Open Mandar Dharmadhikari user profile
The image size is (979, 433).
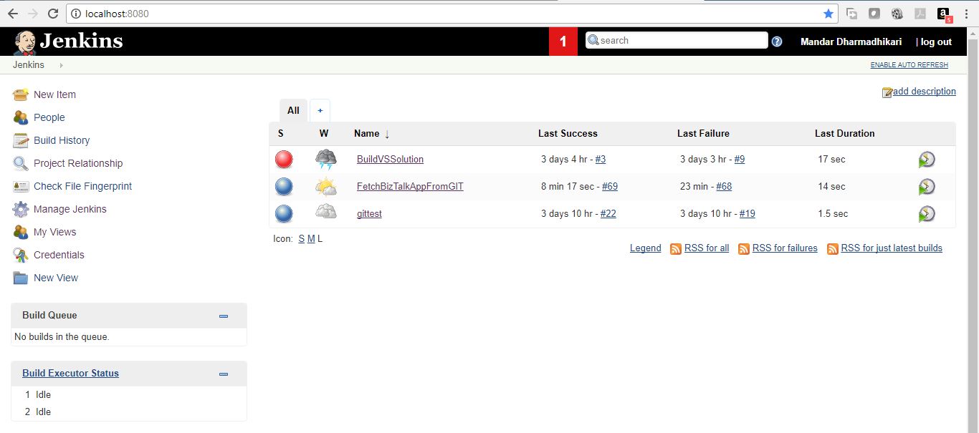[851, 42]
